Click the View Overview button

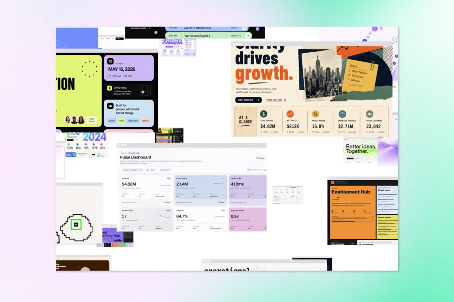(248, 100)
